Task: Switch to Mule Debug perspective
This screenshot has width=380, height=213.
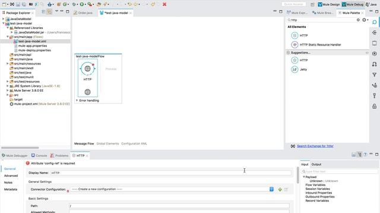Action: coord(353,4)
